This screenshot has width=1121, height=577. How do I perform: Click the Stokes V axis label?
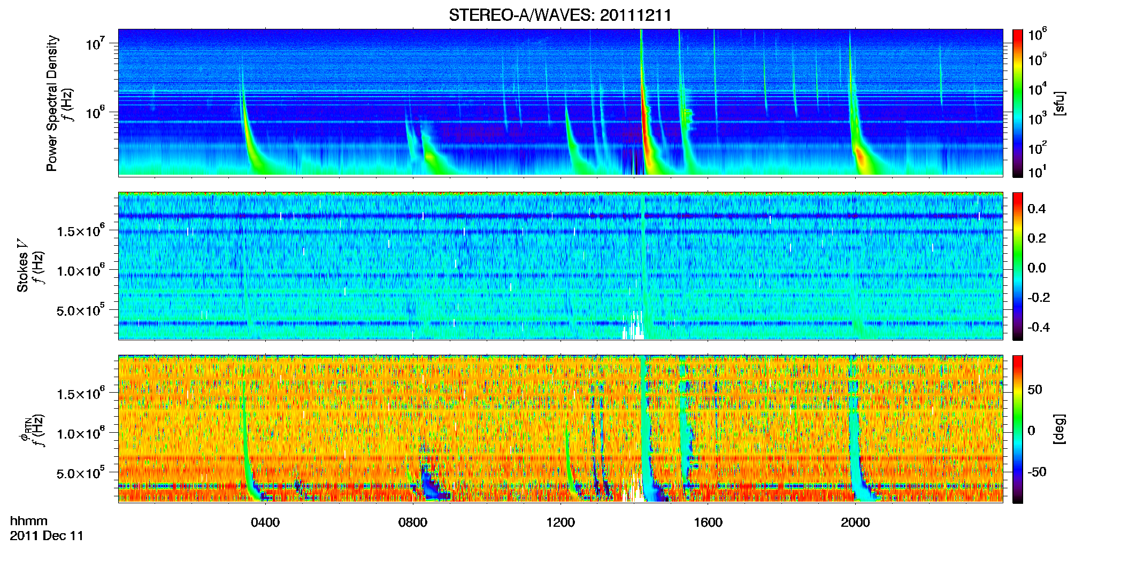[23, 266]
